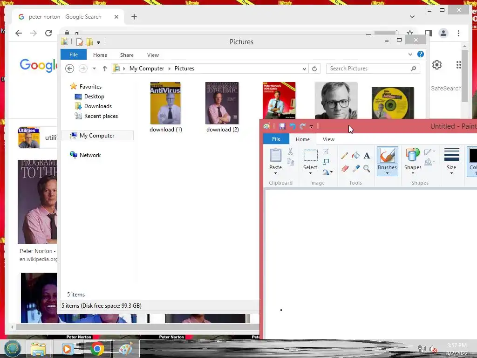Image resolution: width=477 pixels, height=358 pixels.
Task: Select the Magnifier tool in Paint
Action: tap(367, 168)
